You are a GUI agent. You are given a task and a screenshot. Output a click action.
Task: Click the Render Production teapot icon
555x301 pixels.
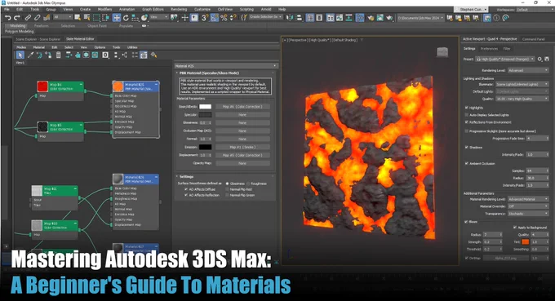[389, 17]
